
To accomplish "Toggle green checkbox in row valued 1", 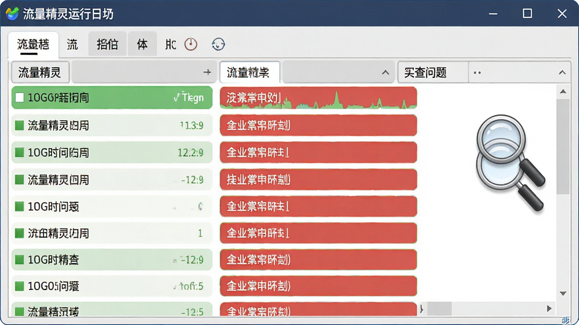I will coord(19,233).
